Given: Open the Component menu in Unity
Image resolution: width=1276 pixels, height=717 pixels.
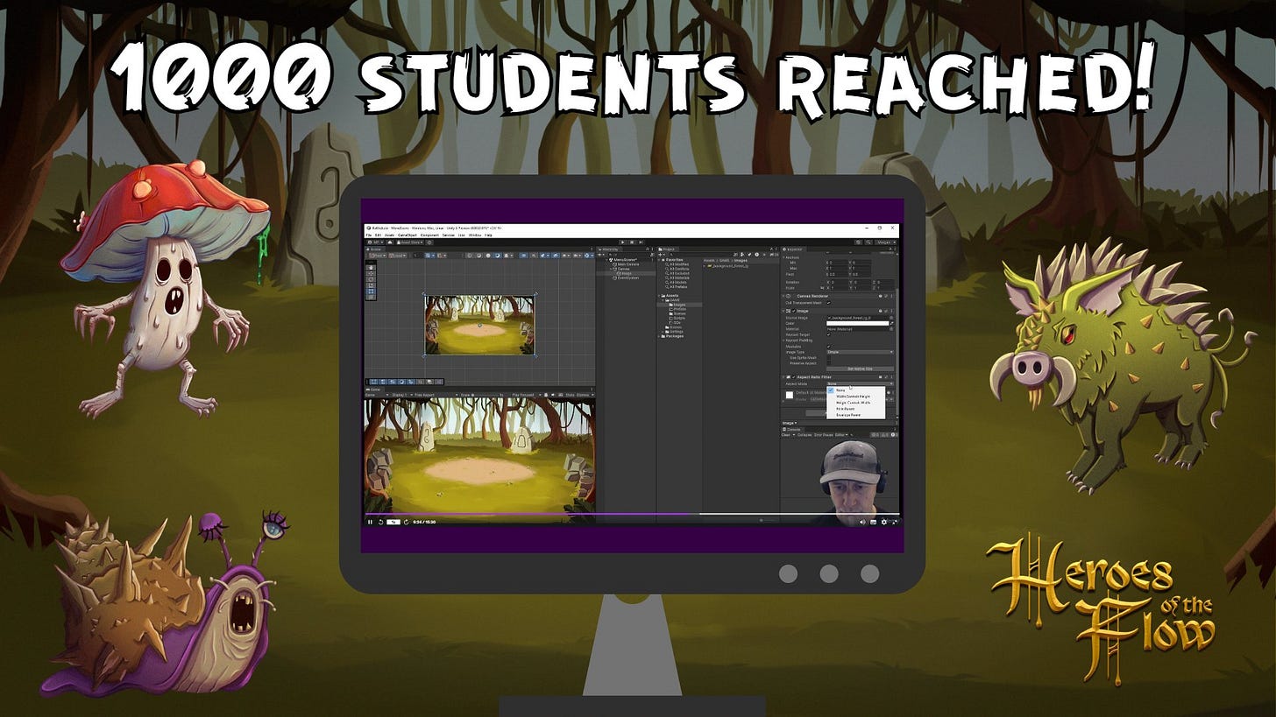Looking at the screenshot, I should point(429,235).
